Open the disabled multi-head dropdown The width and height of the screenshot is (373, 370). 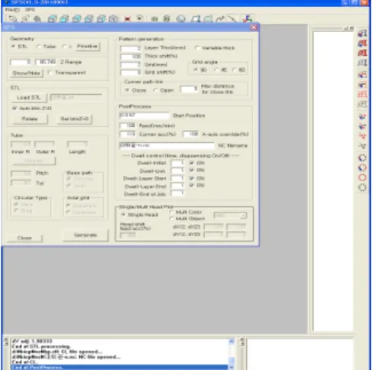[230, 216]
